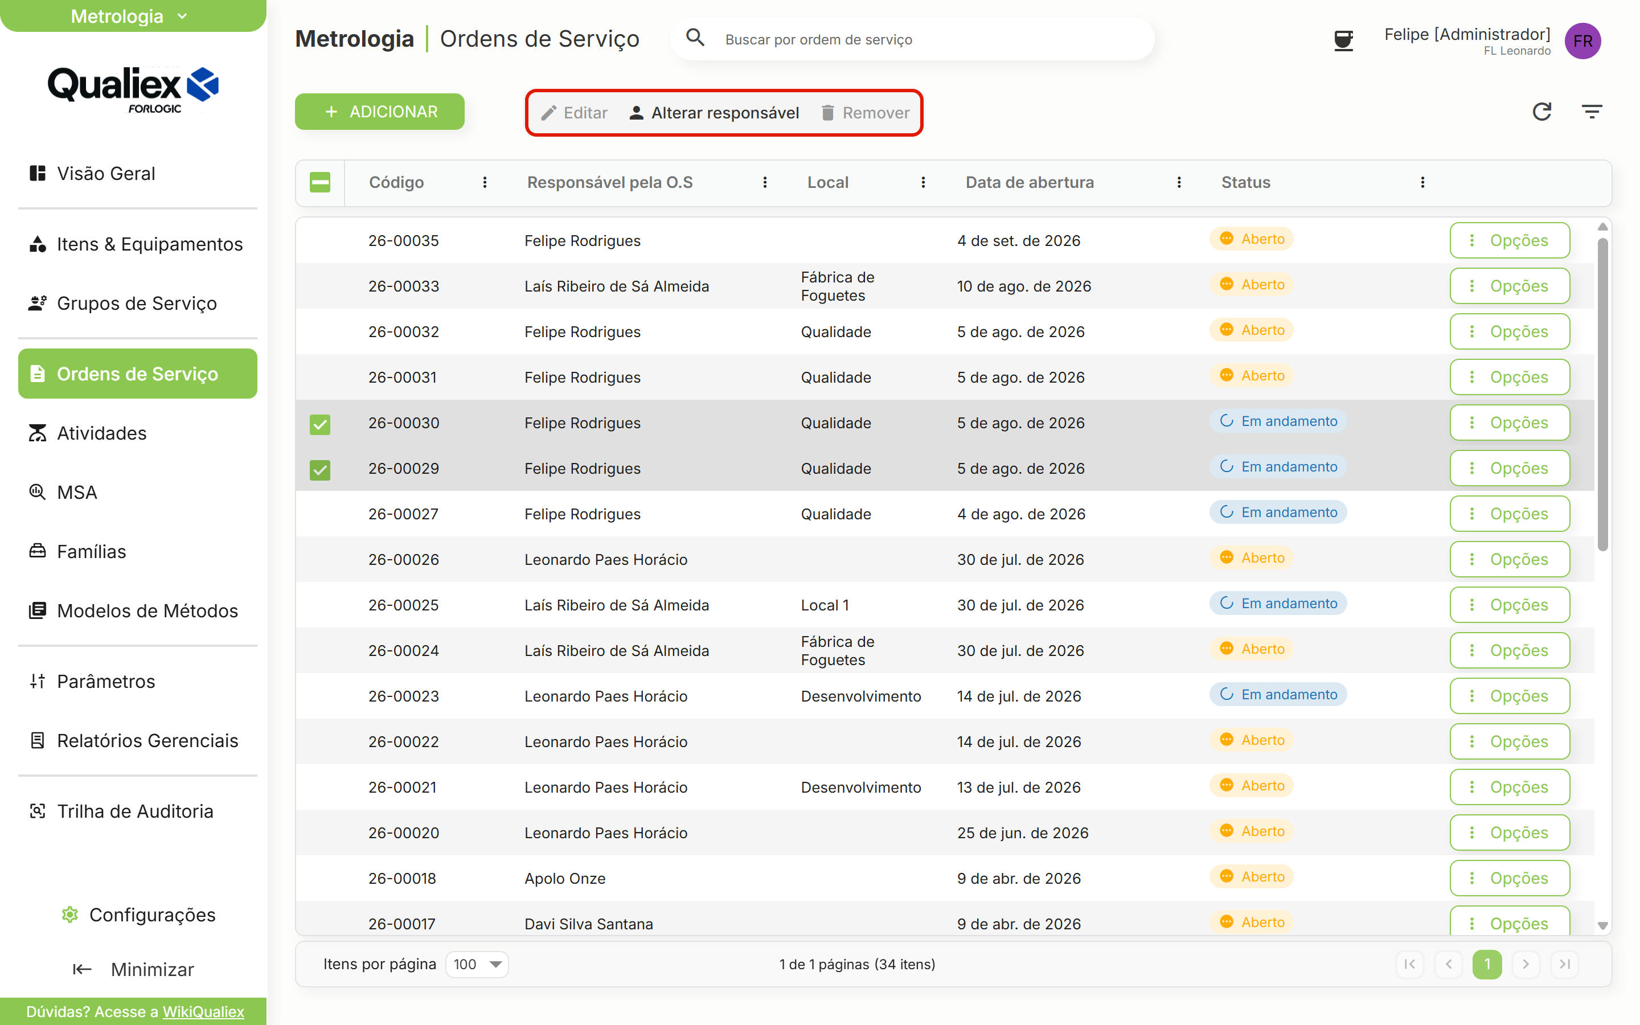The image size is (1640, 1025).
Task: Open Opções for order 26-00030
Action: click(1509, 423)
